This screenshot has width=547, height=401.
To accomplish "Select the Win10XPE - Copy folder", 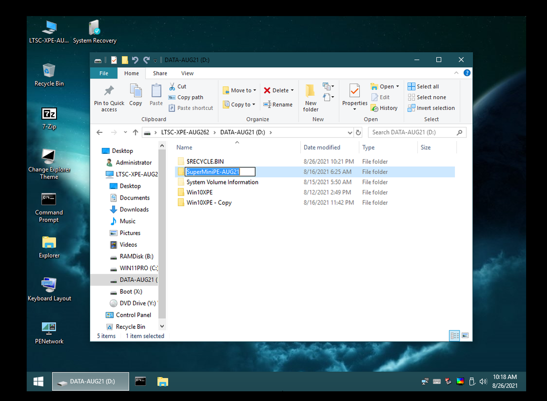I will pyautogui.click(x=315, y=203).
